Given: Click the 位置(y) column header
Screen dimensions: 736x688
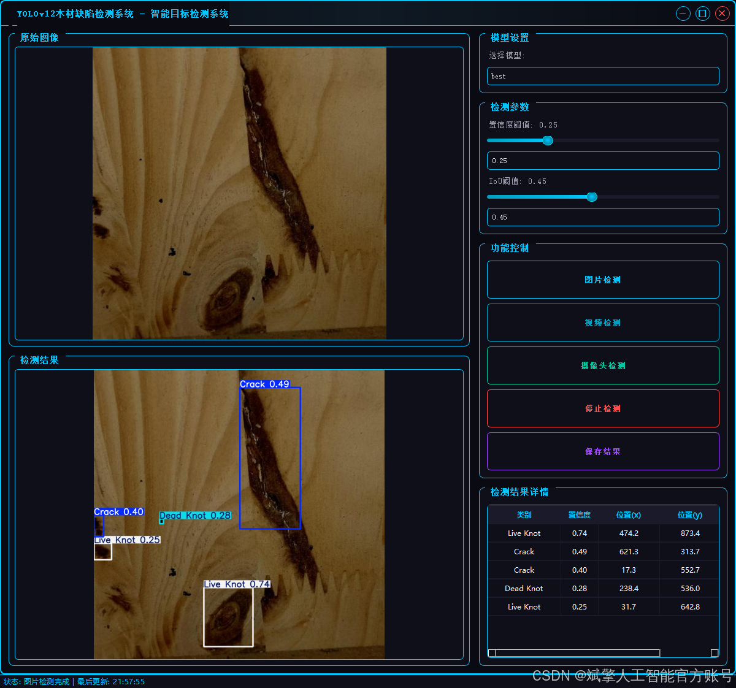Looking at the screenshot, I should coord(690,515).
